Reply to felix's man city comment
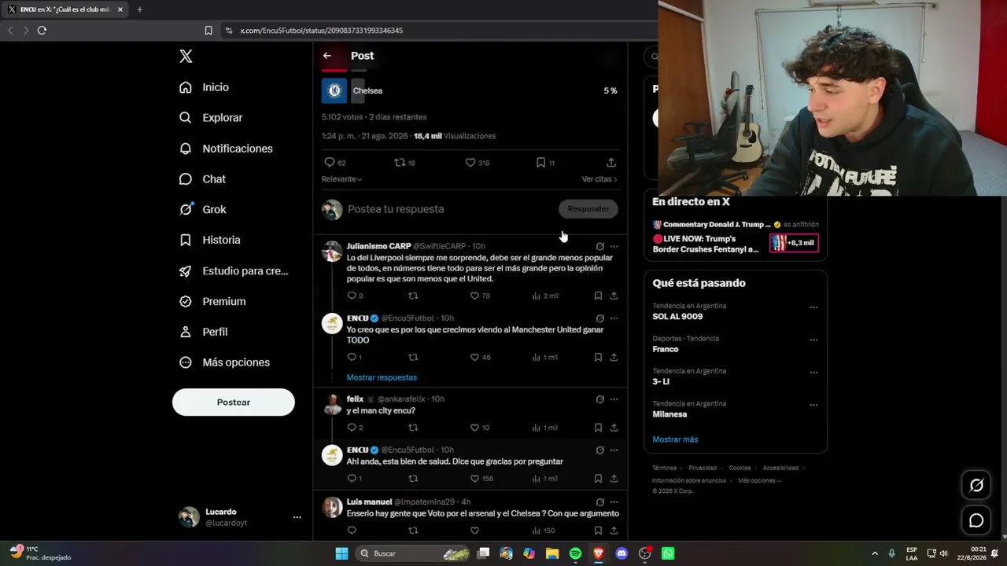This screenshot has width=1007, height=566. 352,428
